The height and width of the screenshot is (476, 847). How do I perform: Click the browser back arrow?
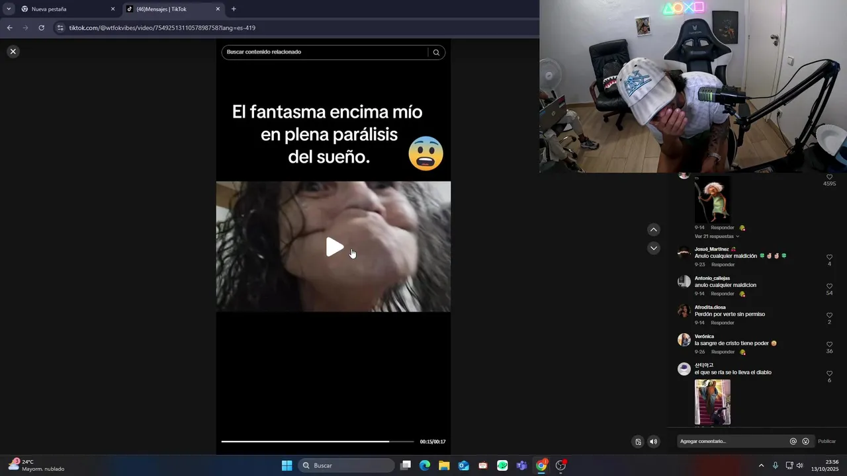coord(9,28)
